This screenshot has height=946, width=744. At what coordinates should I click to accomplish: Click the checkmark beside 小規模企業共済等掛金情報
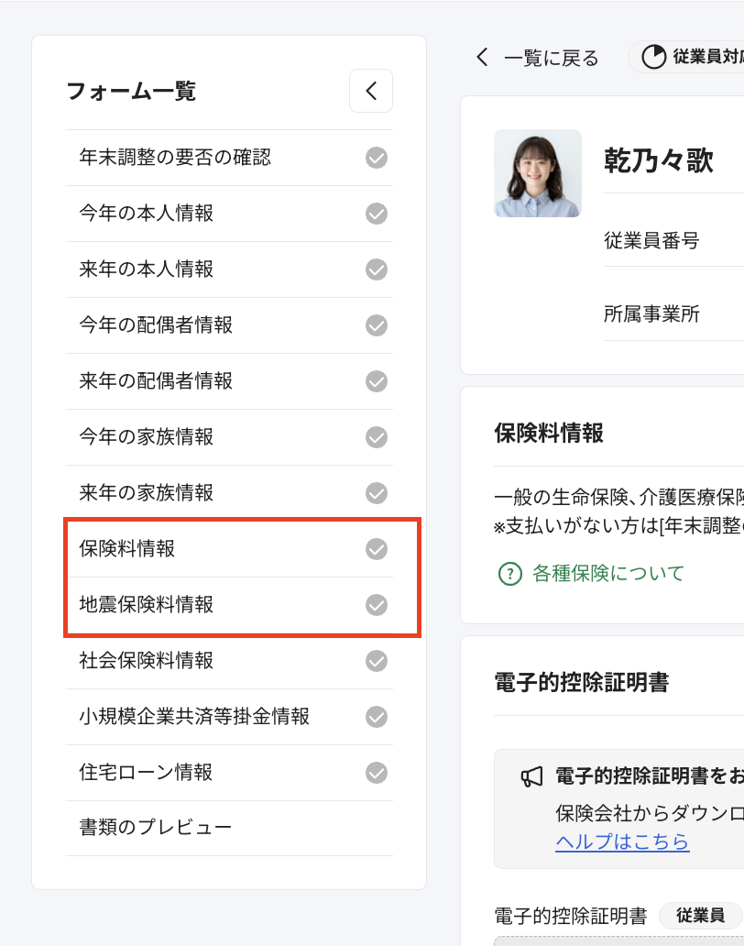pos(376,717)
